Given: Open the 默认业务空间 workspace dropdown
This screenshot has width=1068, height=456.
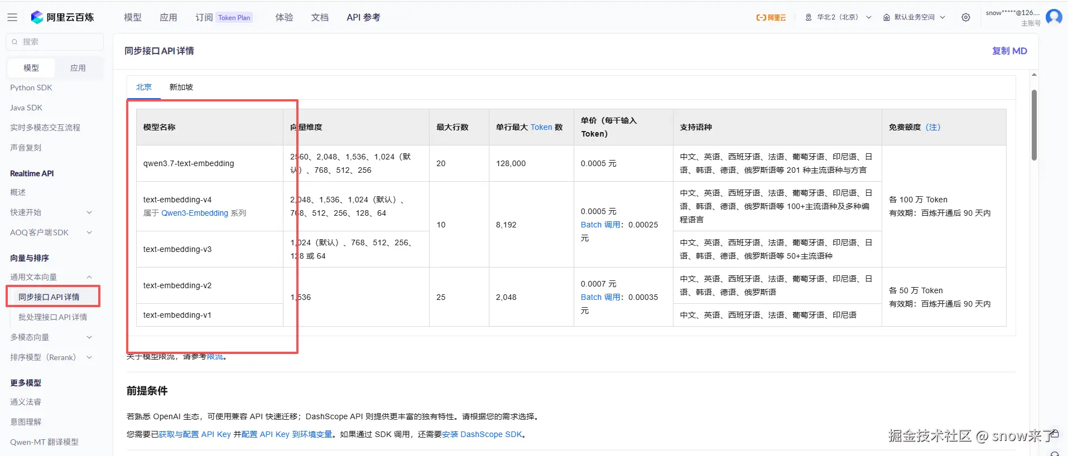Looking at the screenshot, I should pos(914,17).
